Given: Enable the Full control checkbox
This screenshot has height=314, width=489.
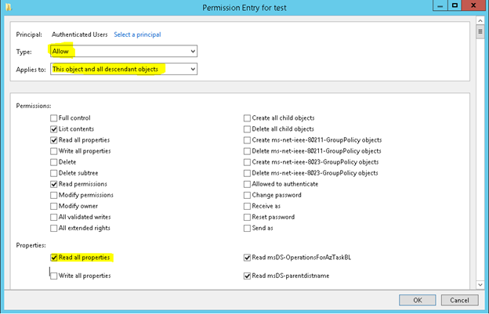Looking at the screenshot, I should pyautogui.click(x=54, y=117).
